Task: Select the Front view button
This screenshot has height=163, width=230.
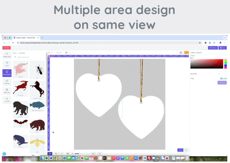Action: click(180, 150)
